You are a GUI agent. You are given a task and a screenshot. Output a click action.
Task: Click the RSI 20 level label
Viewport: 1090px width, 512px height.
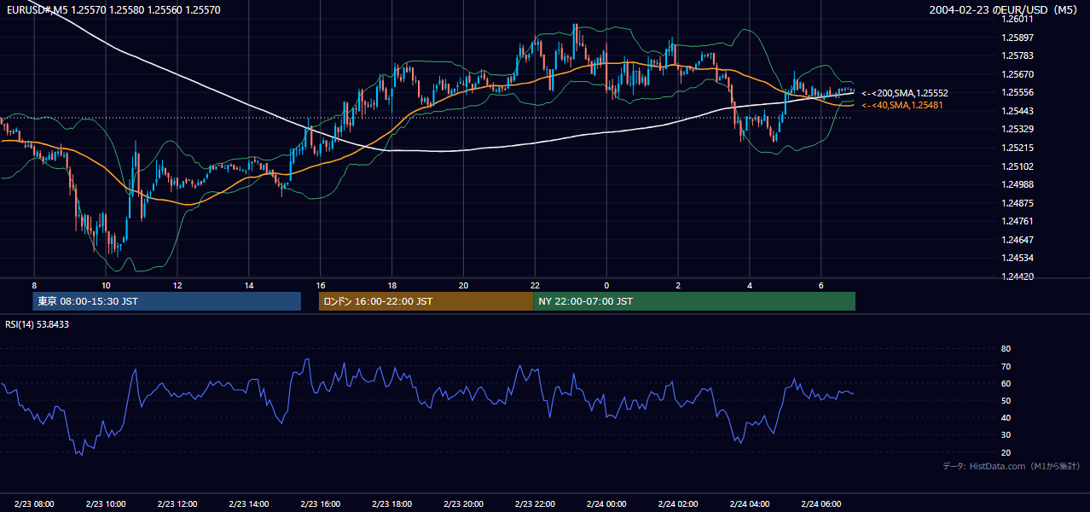tap(1006, 452)
